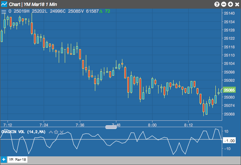
Task: Remove Chaikin Vol study with X icon
Action: 61,132
